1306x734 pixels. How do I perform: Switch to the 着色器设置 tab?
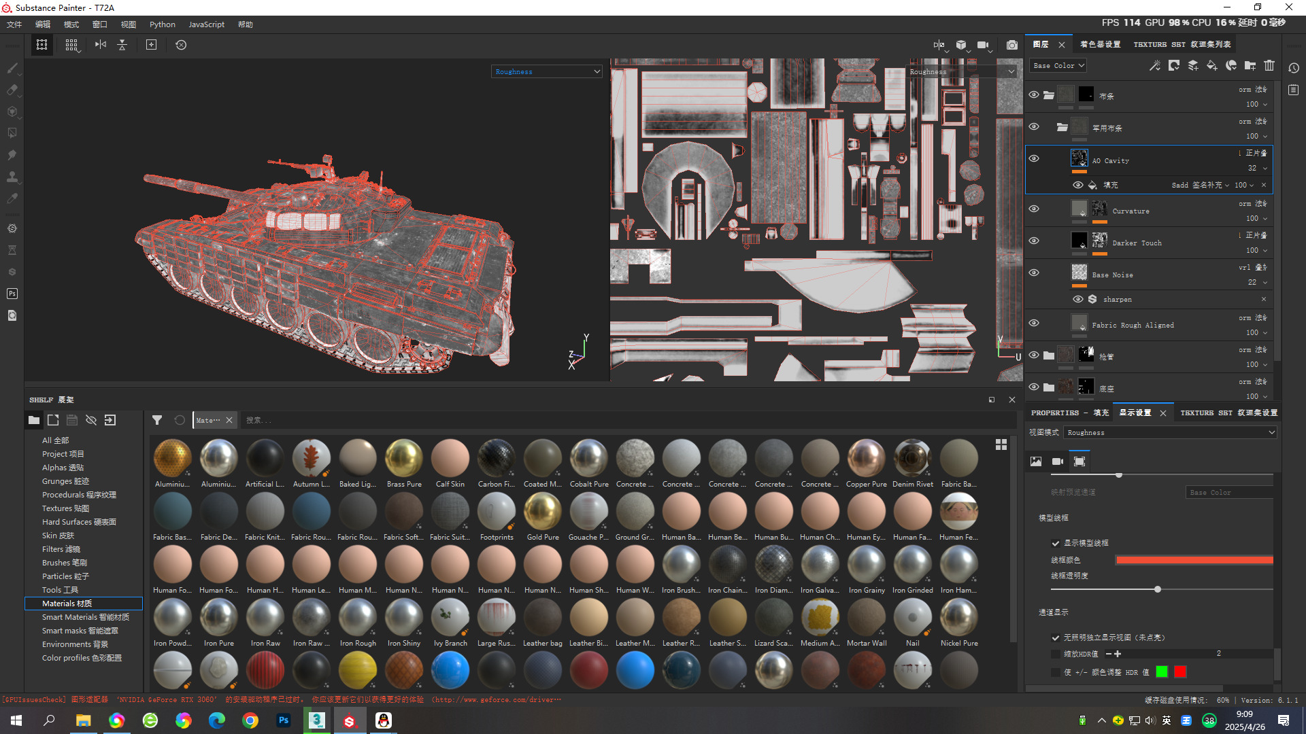point(1100,44)
